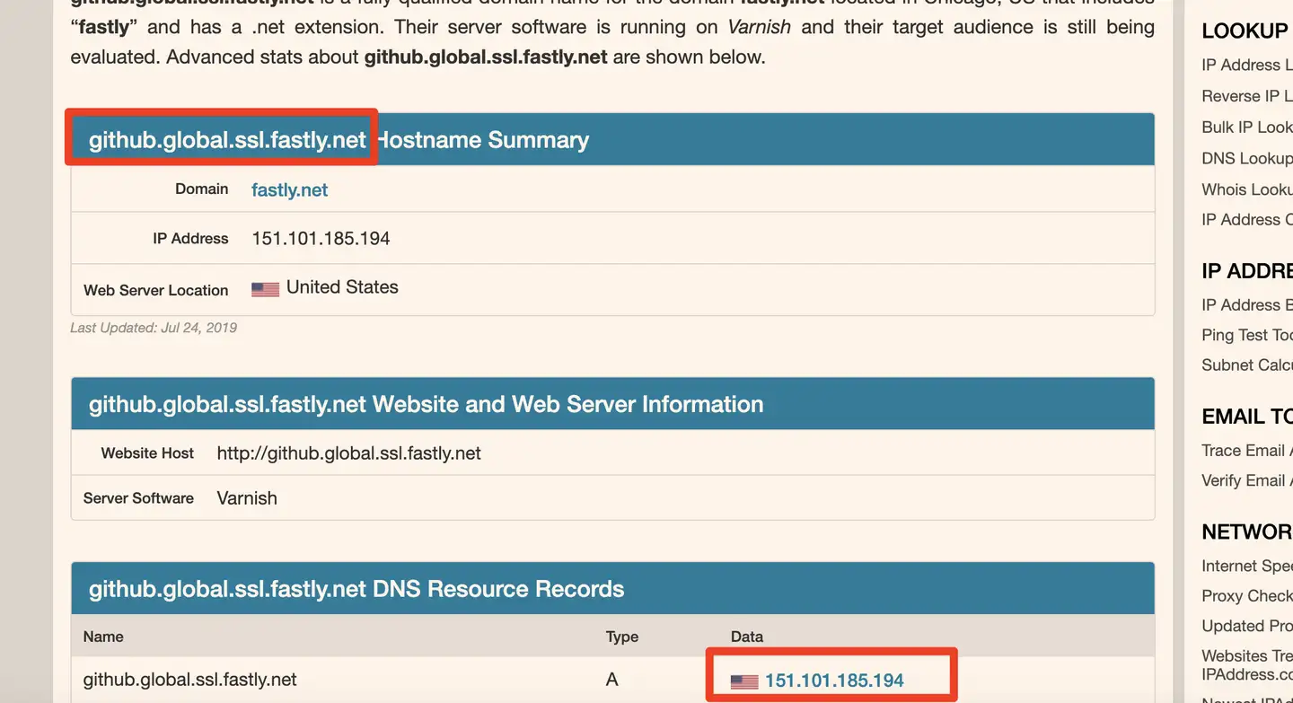Click the DNS record name github.global.ssl.fastly.net
The image size is (1293, 703).
click(x=189, y=680)
